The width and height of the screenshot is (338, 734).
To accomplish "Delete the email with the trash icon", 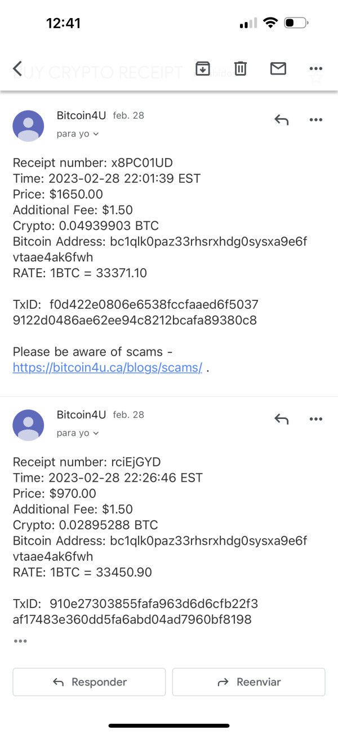I will pyautogui.click(x=241, y=69).
